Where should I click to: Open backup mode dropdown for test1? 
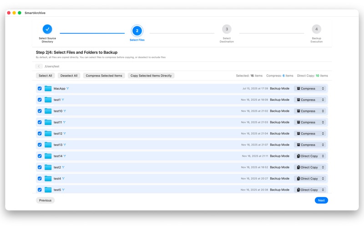(x=310, y=100)
